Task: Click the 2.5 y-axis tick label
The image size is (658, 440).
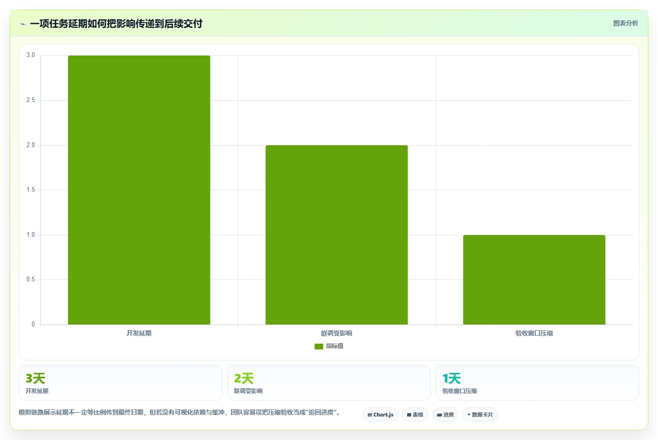Action: [31, 100]
